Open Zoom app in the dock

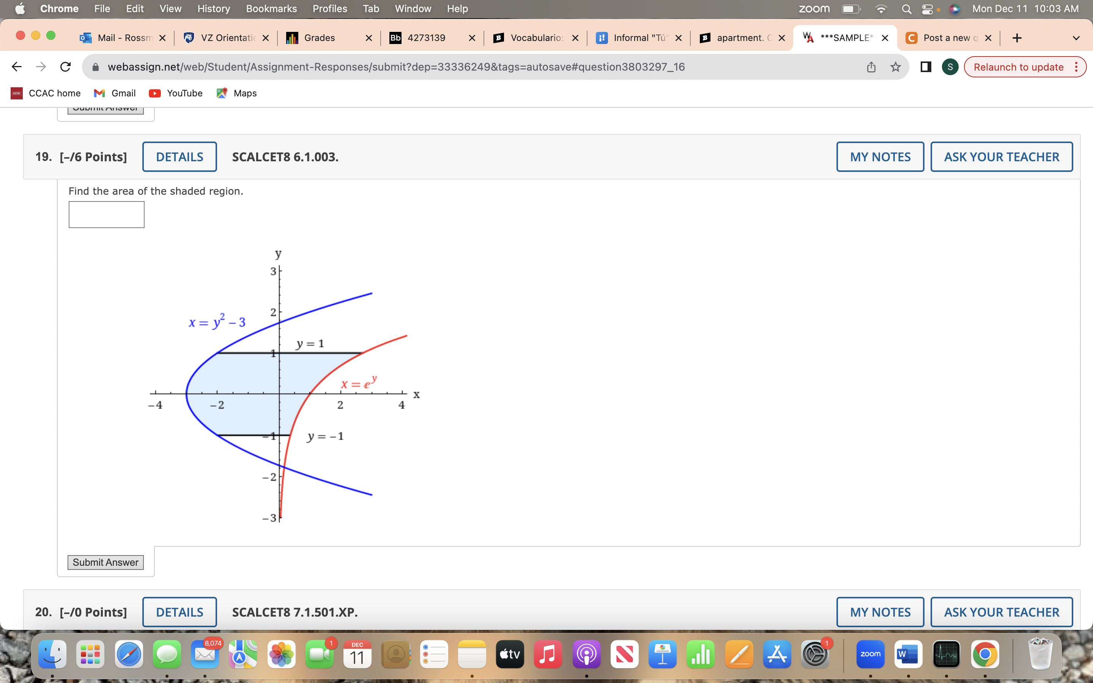(870, 654)
